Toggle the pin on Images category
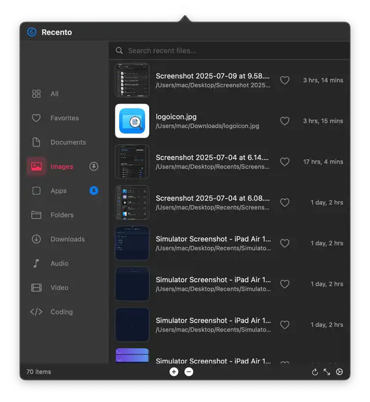The width and height of the screenshot is (370, 402). 94,167
